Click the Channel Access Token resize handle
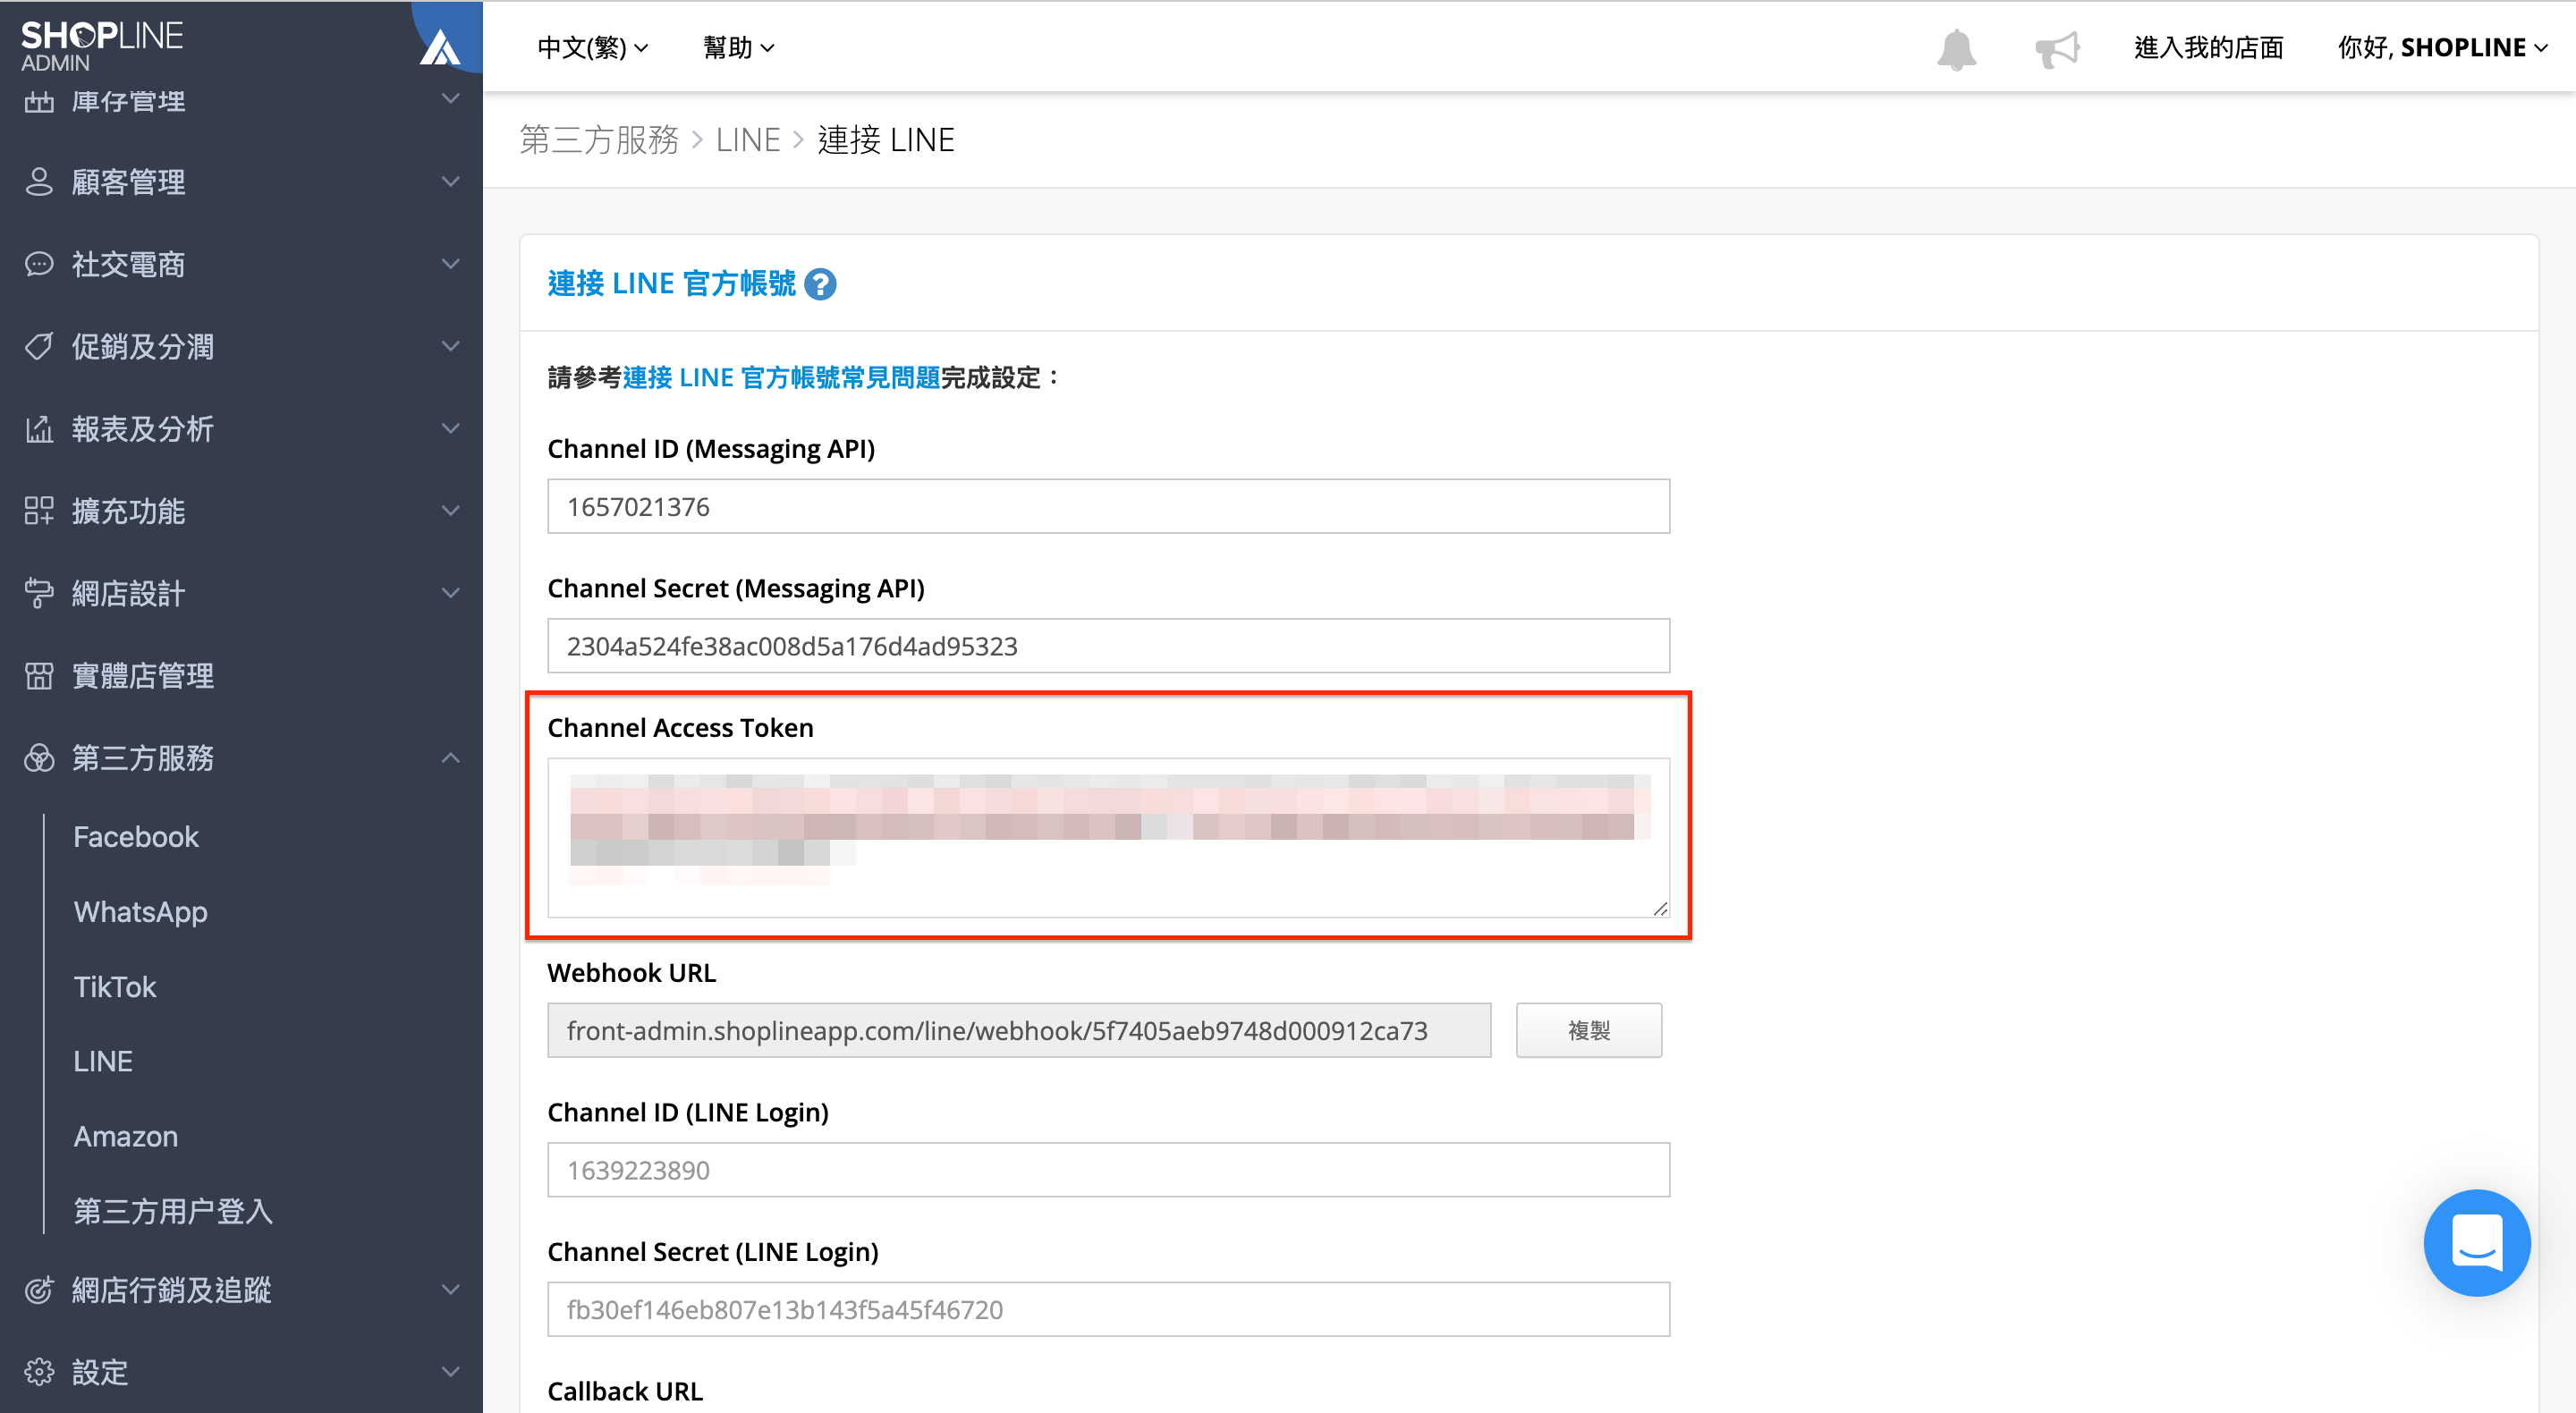 pos(1661,908)
